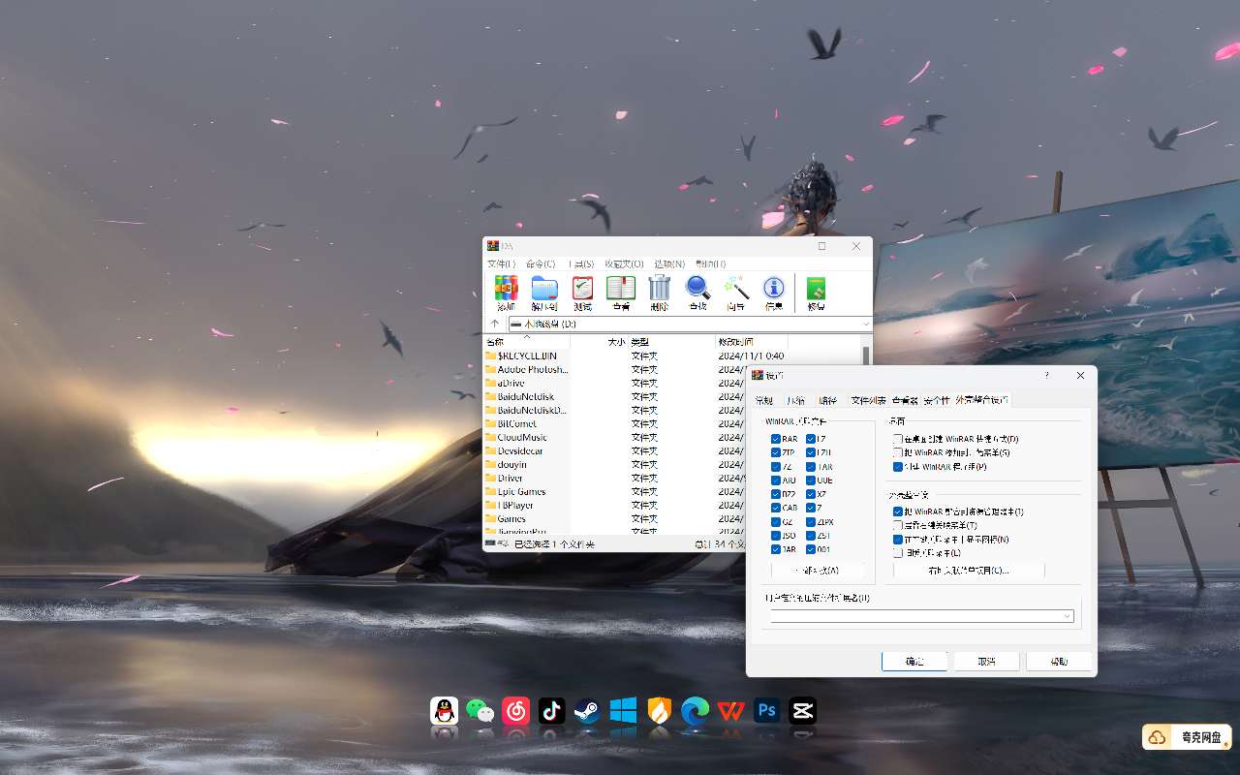The image size is (1240, 775).
Task: Click the Find (查找) magnifier icon
Action: (x=697, y=293)
